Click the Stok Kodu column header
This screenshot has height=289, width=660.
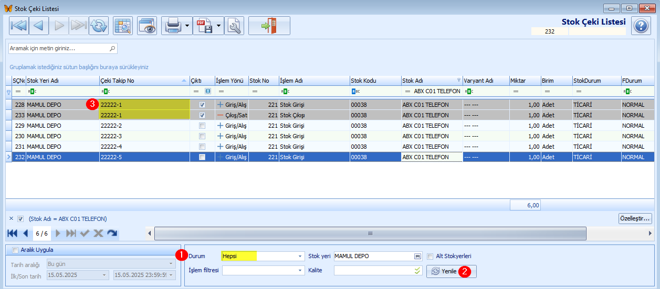tap(375, 81)
